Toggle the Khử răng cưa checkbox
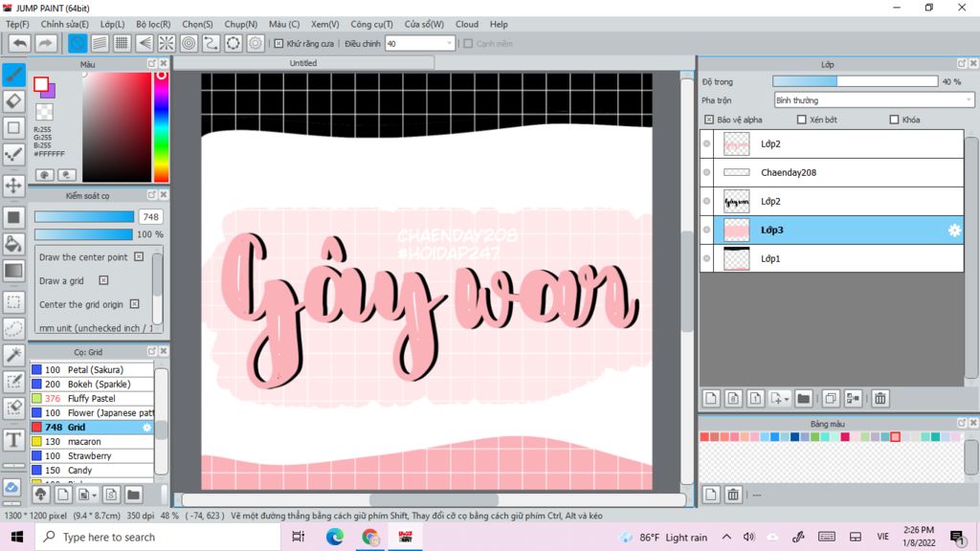Image resolution: width=980 pixels, height=551 pixels. [278, 44]
